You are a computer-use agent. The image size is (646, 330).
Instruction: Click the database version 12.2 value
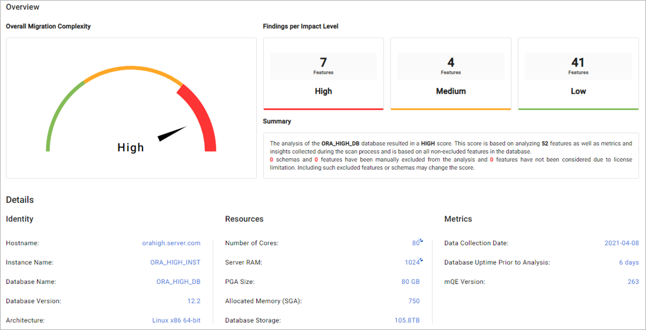(x=194, y=301)
